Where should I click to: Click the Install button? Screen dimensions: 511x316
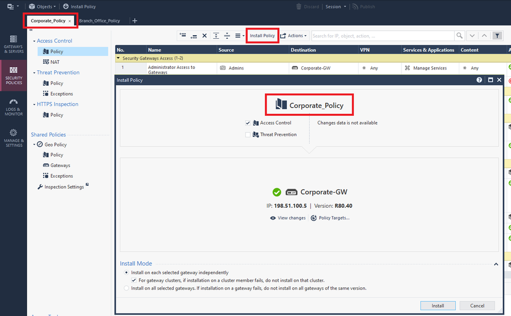437,306
